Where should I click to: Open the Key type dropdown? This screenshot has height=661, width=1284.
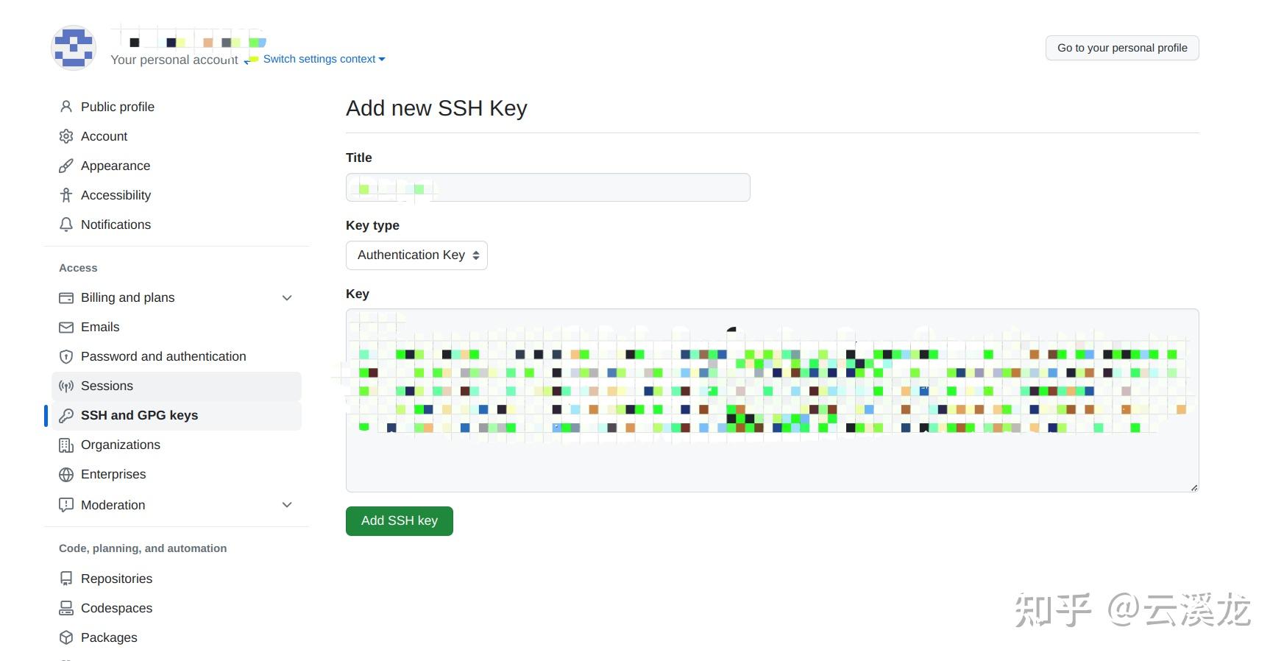pyautogui.click(x=416, y=255)
